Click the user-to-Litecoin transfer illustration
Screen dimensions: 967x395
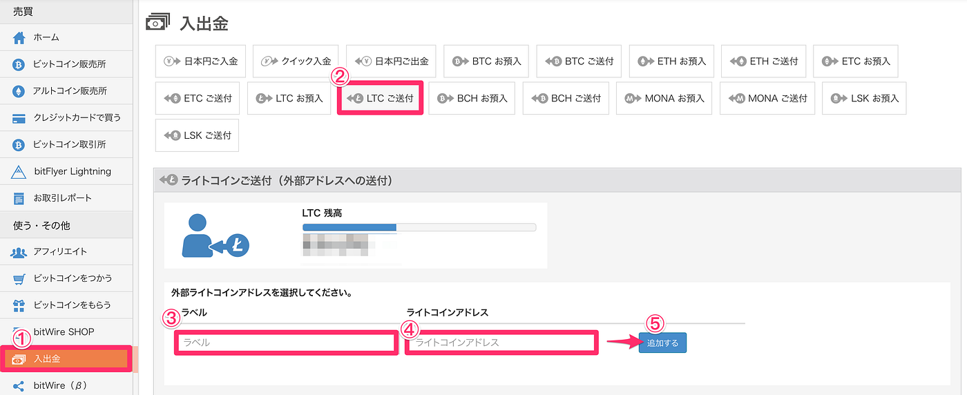click(216, 235)
